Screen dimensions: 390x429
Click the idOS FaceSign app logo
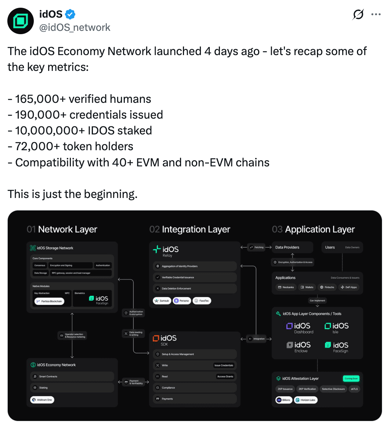pos(336,346)
